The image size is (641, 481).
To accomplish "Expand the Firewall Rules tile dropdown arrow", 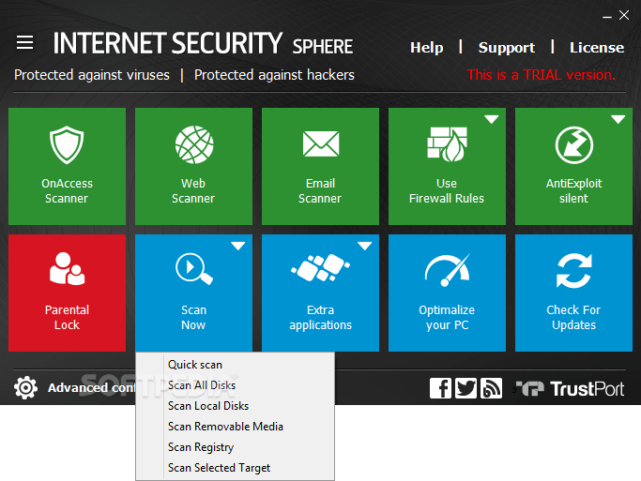I will coord(492,119).
